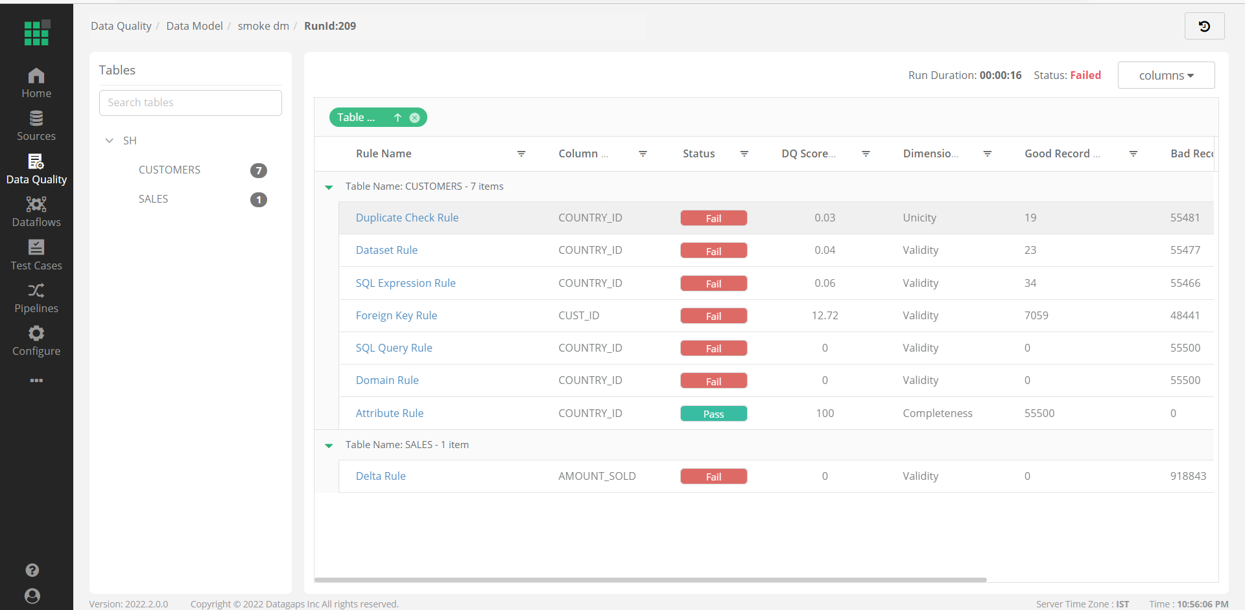The height and width of the screenshot is (610, 1245).
Task: Select SALES in the Tables tree
Action: coord(154,199)
